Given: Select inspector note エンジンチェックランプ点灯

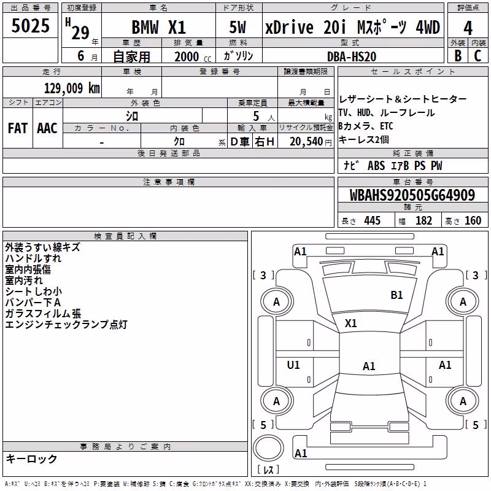Looking at the screenshot, I should tap(66, 325).
